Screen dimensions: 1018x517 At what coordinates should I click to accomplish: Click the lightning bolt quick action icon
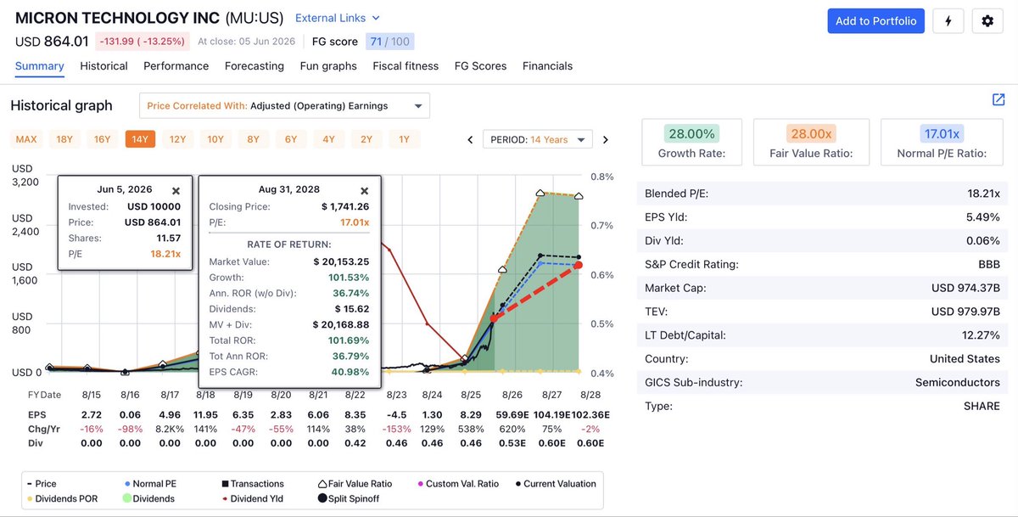pos(948,21)
